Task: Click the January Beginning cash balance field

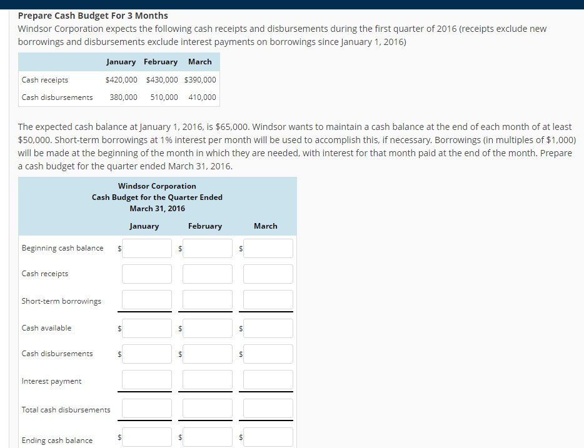Action: pyautogui.click(x=147, y=248)
